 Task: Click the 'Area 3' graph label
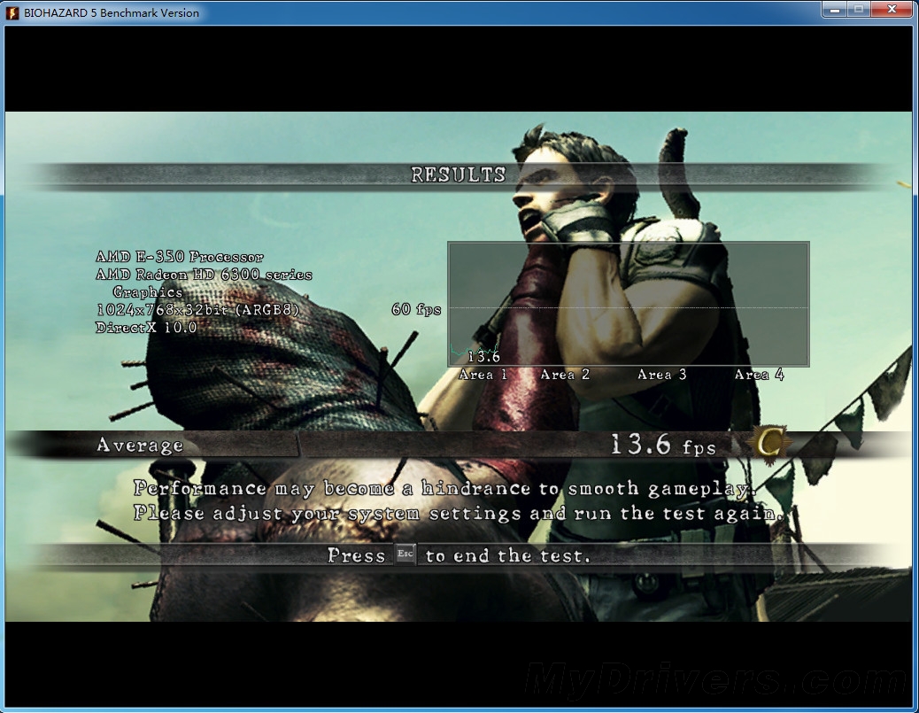(x=661, y=375)
